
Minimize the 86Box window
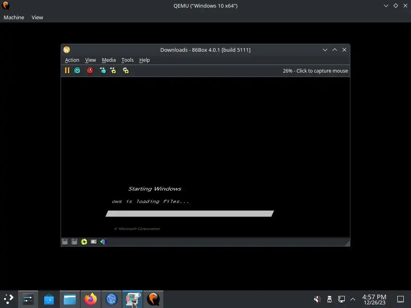point(325,50)
